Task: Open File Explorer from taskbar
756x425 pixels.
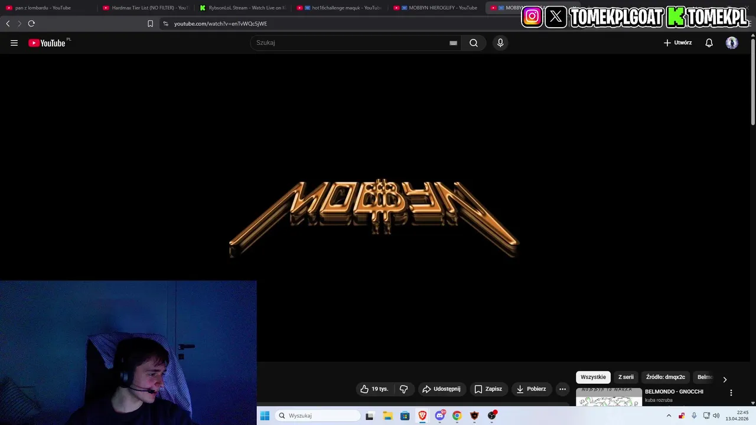Action: [x=387, y=416]
